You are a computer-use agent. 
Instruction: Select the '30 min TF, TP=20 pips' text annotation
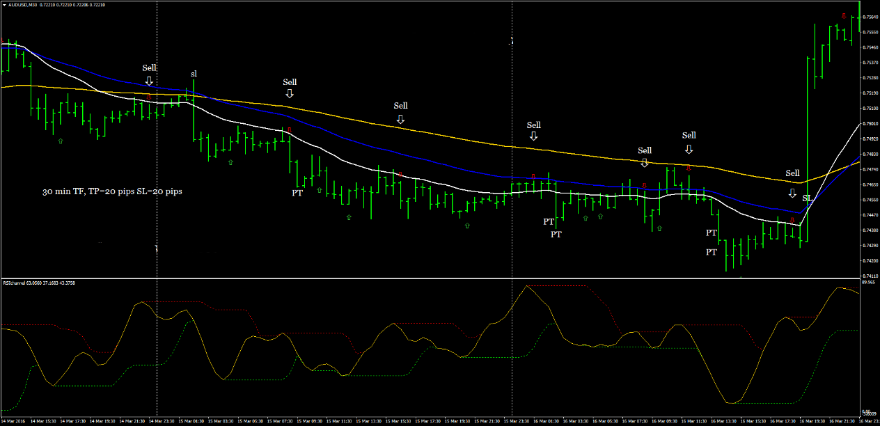pyautogui.click(x=112, y=191)
